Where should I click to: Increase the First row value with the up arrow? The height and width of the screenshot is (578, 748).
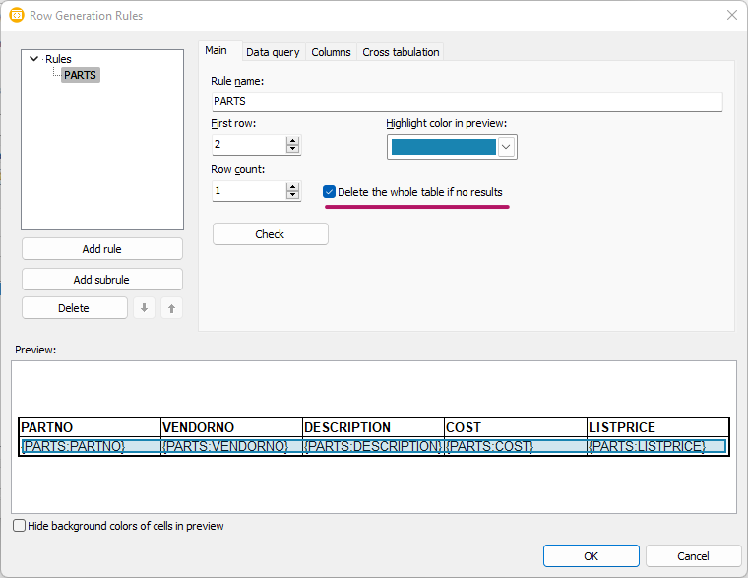(293, 140)
